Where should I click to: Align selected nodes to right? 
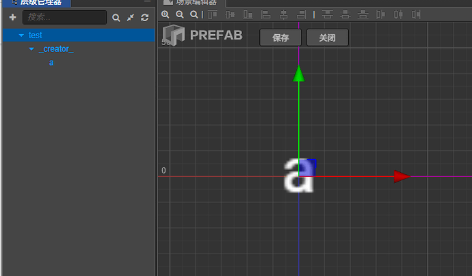coord(301,14)
